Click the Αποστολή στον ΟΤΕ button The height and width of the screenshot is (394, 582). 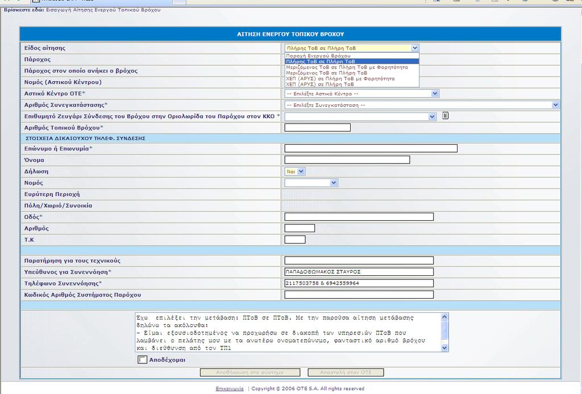coord(346,372)
